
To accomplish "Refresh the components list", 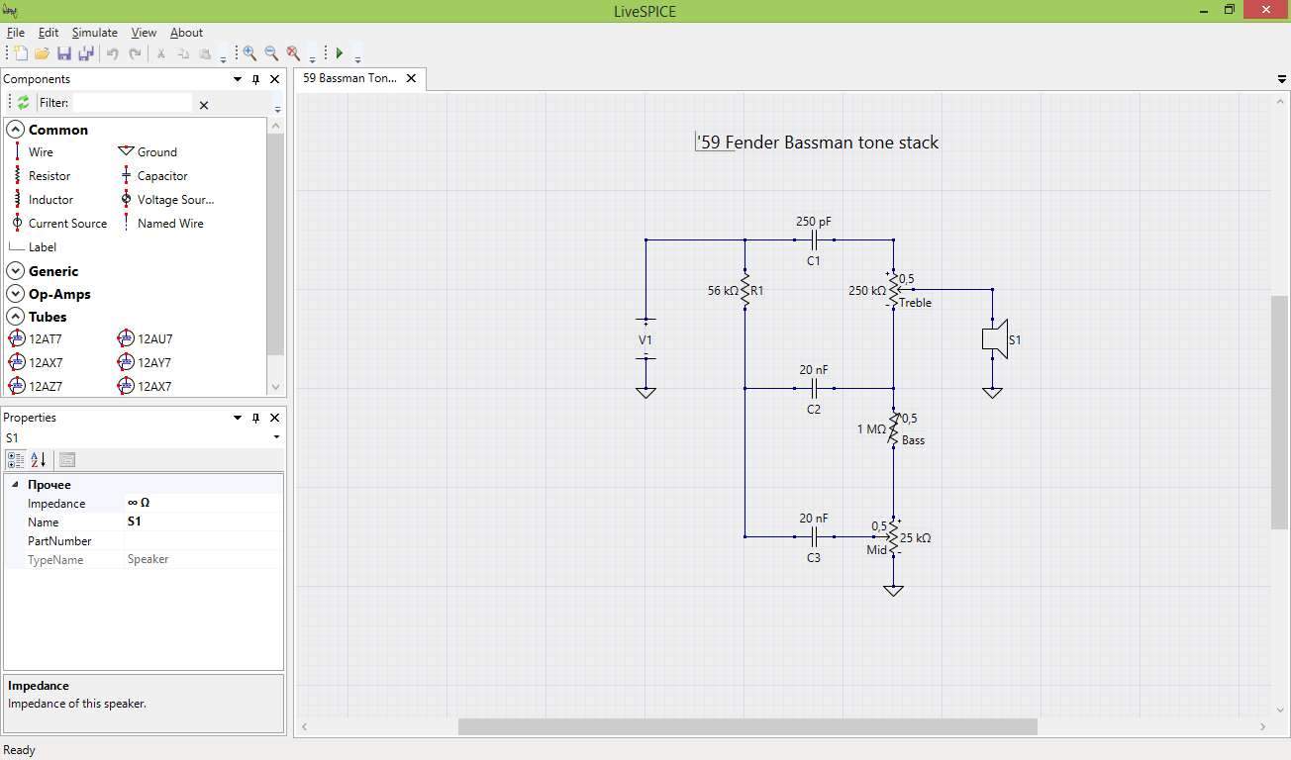I will (x=23, y=103).
